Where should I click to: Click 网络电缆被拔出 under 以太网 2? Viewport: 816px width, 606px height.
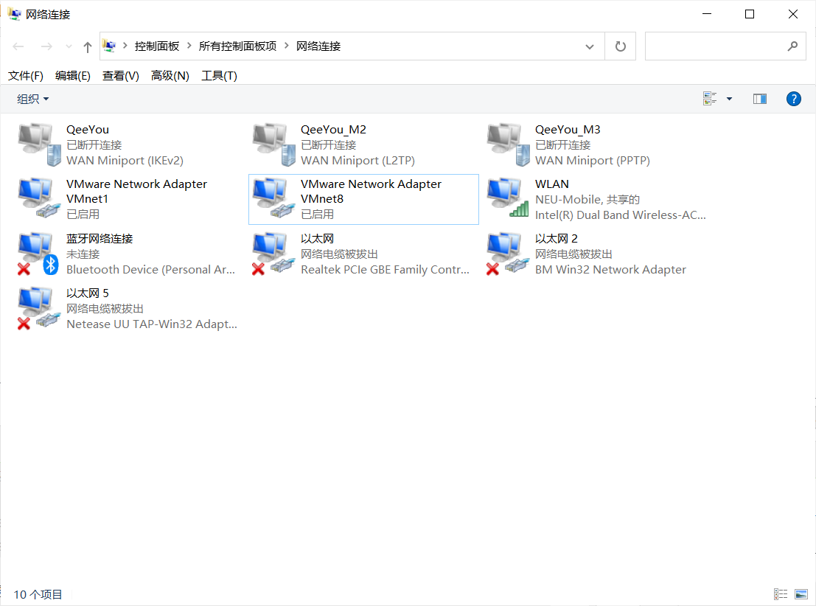pyautogui.click(x=573, y=254)
